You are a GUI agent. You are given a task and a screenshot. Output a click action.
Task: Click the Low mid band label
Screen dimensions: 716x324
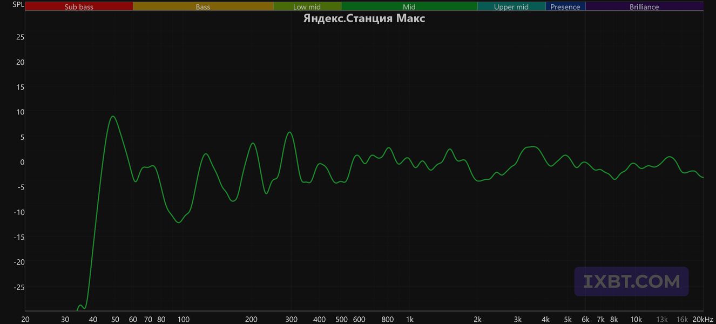point(307,7)
